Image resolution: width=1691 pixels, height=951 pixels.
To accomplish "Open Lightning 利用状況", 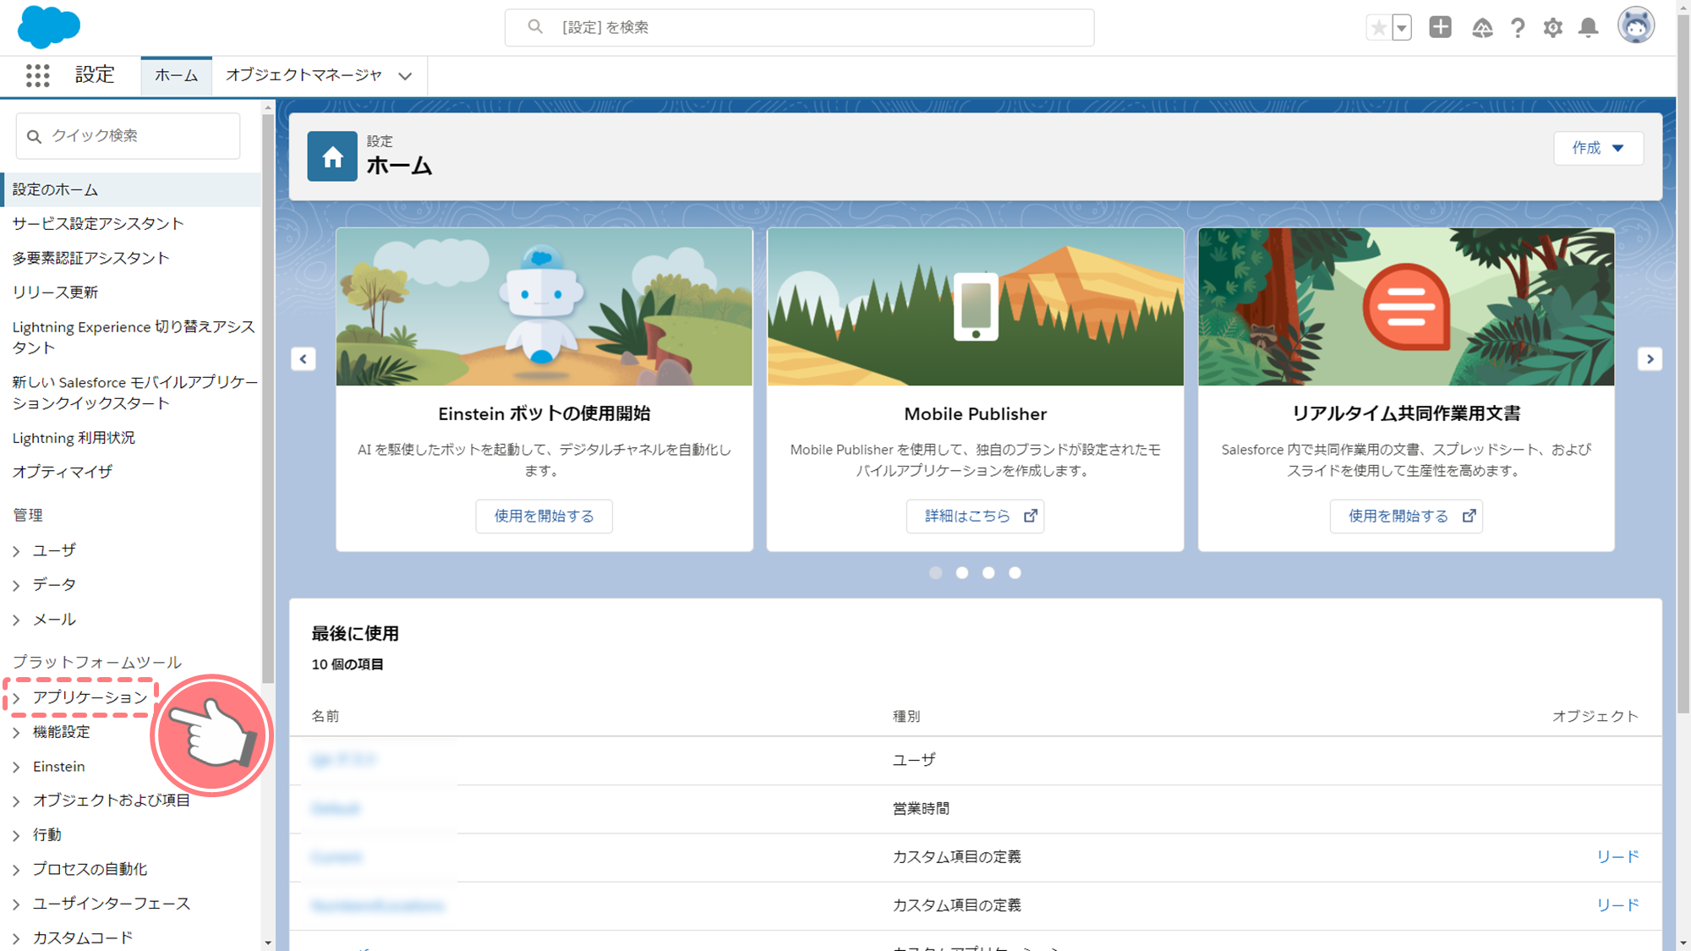I will point(74,438).
